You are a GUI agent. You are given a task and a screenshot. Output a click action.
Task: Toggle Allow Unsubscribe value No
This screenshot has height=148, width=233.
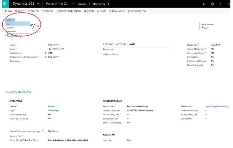[212, 65]
